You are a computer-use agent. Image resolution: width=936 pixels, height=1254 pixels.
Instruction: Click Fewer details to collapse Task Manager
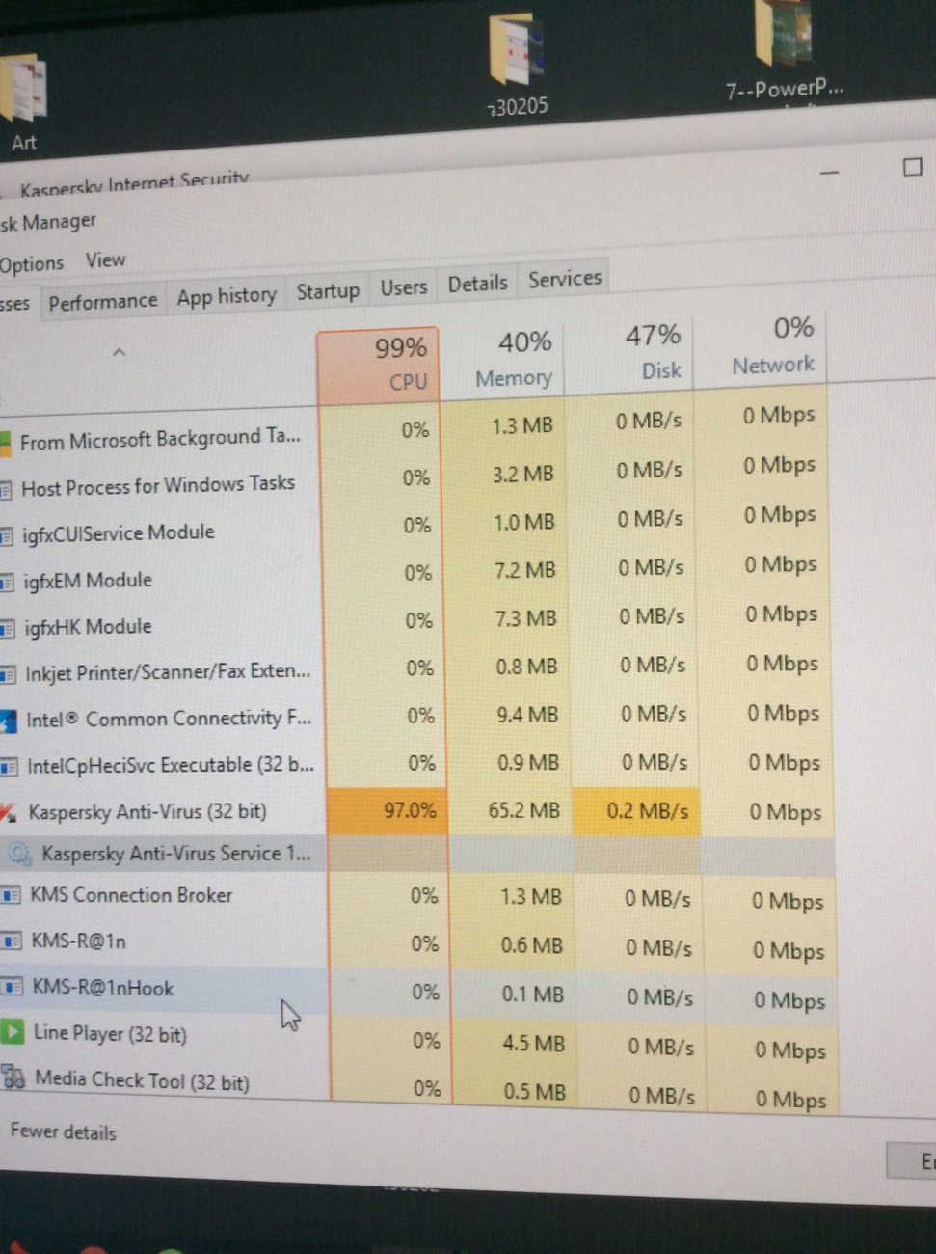pos(63,1131)
